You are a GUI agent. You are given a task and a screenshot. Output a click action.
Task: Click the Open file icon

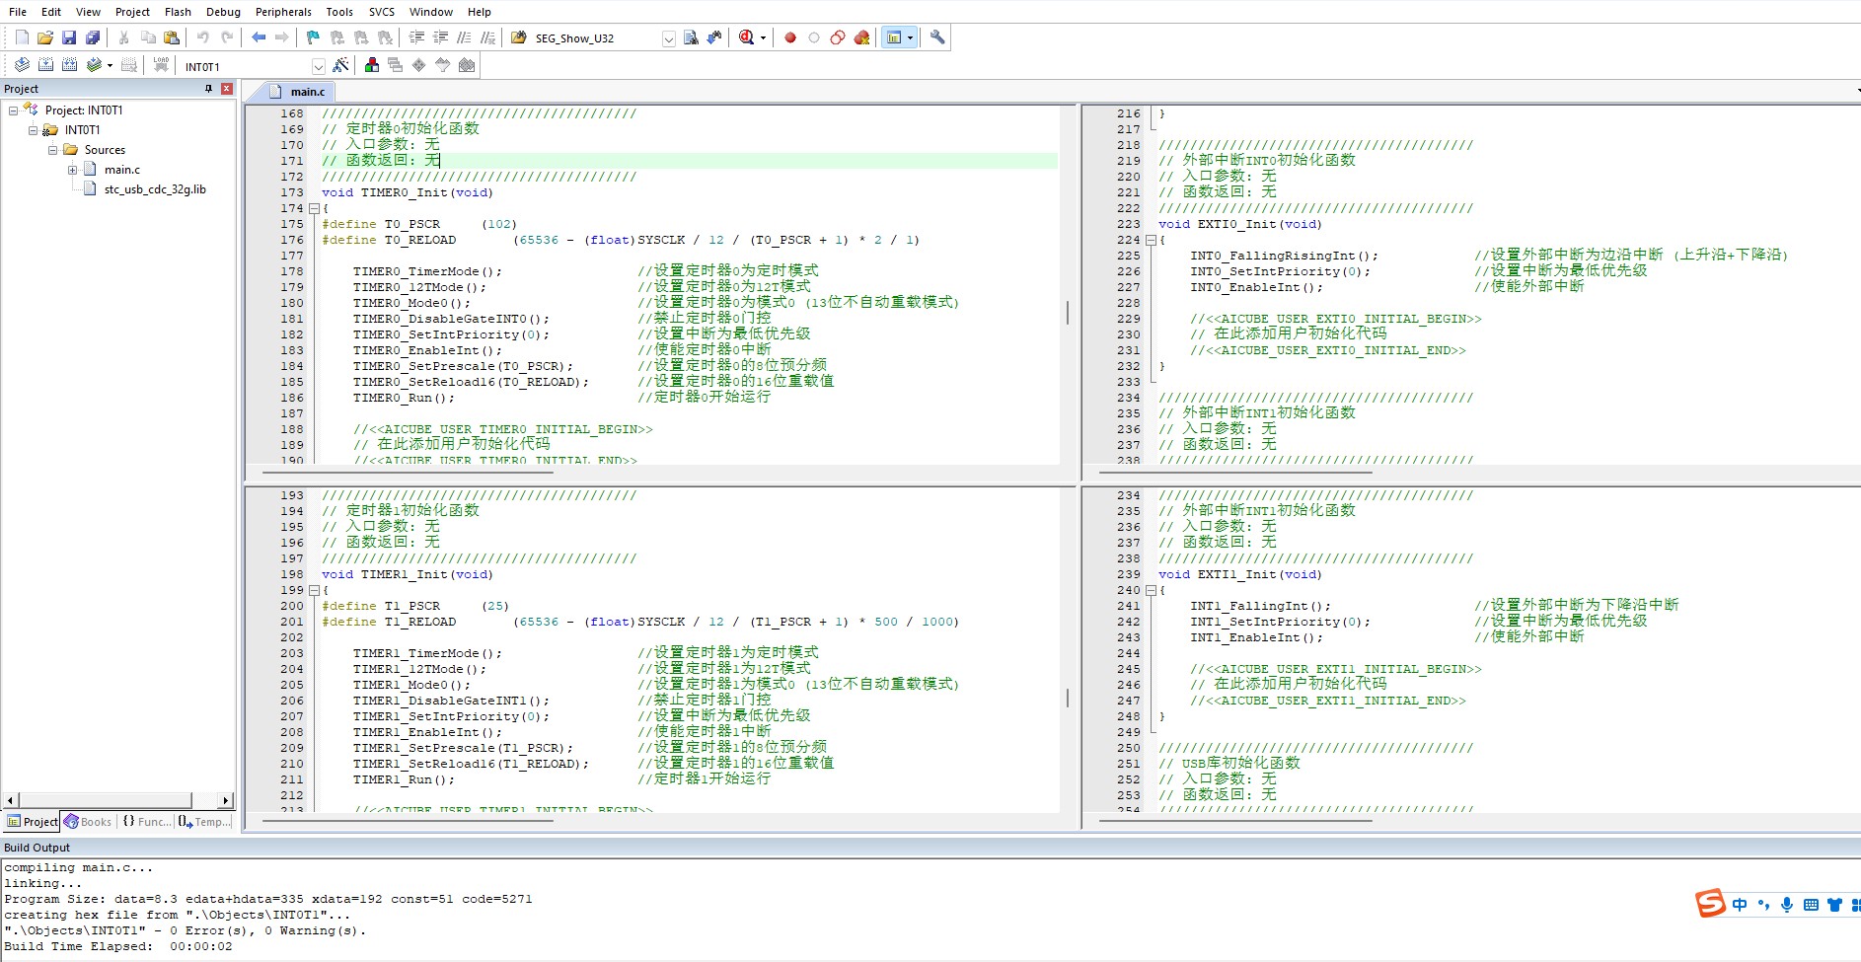45,37
